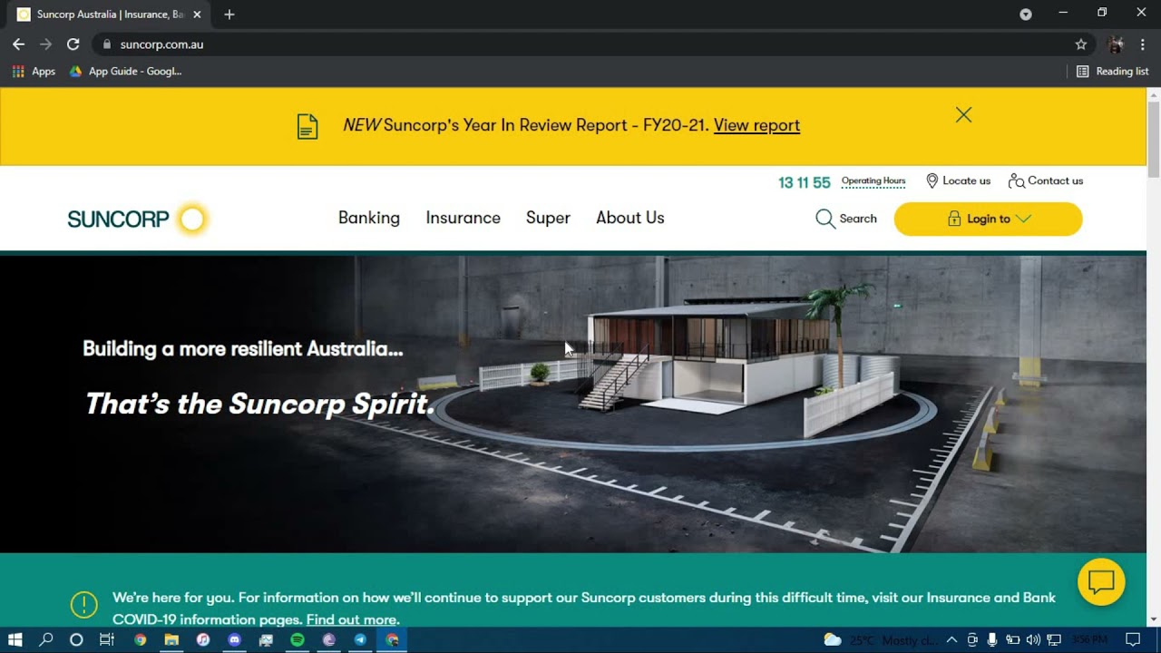Show hidden system tray icons
Image resolution: width=1161 pixels, height=653 pixels.
click(951, 639)
